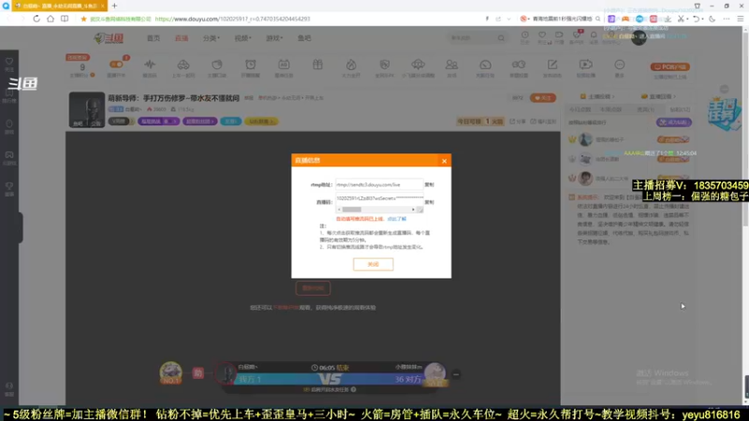This screenshot has width=749, height=421.
Task: Click the minus collapse icon in PK bar
Action: [456, 375]
